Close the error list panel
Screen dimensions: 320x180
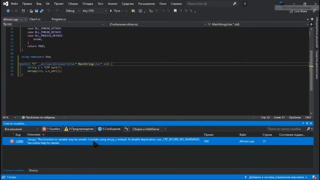pos(311,123)
